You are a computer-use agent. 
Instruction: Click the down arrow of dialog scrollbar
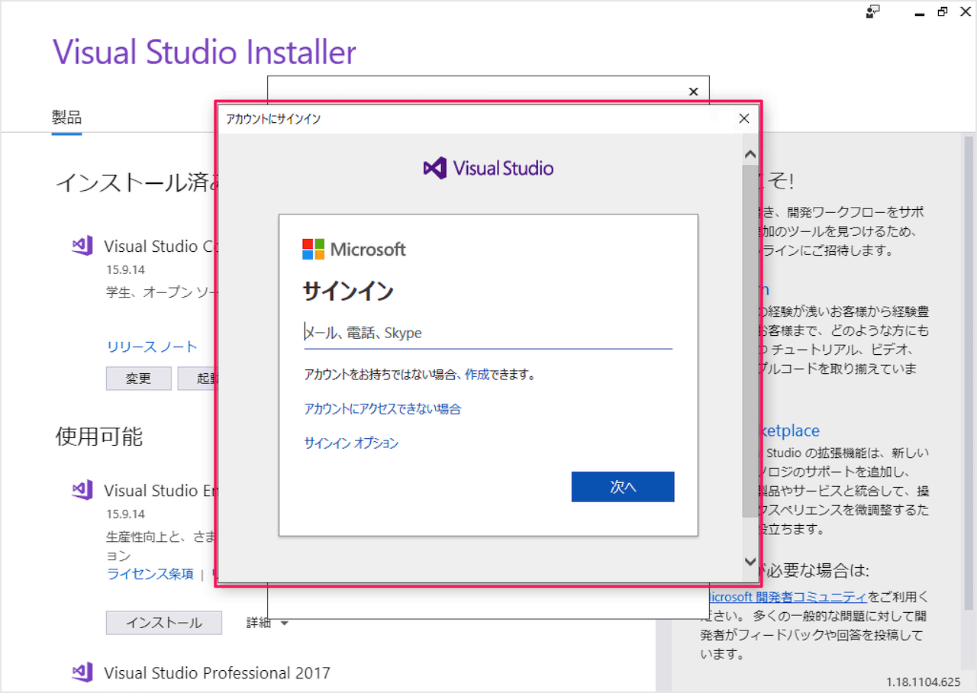click(x=751, y=561)
